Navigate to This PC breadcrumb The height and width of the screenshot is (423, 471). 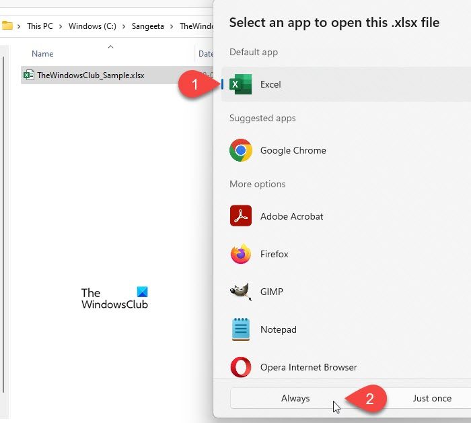pyautogui.click(x=40, y=26)
